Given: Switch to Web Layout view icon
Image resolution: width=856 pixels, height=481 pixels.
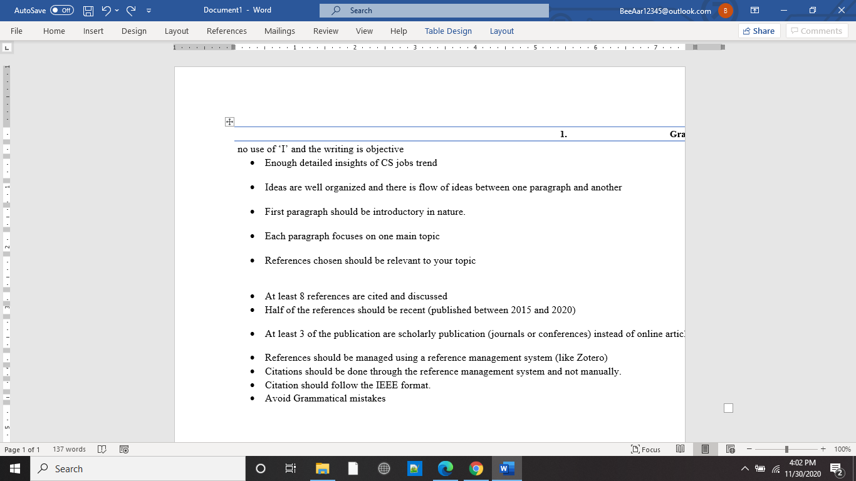Looking at the screenshot, I should [730, 449].
